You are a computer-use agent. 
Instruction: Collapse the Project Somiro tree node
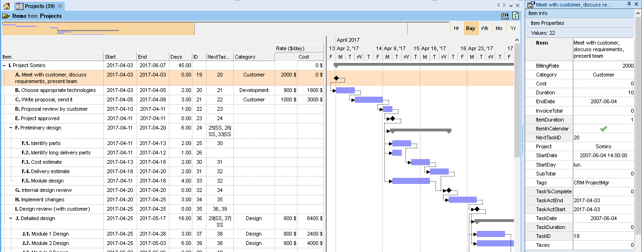click(4, 65)
